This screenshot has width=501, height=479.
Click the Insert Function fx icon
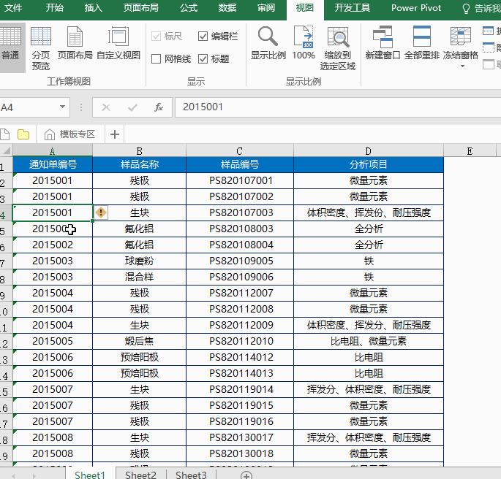[x=159, y=107]
